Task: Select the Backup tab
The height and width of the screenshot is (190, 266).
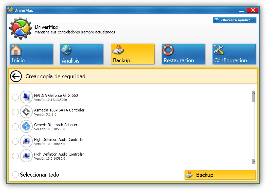Action: [x=133, y=54]
